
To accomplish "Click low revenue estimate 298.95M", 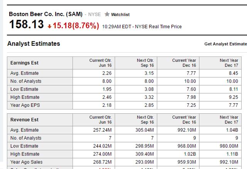I will click(145, 146).
